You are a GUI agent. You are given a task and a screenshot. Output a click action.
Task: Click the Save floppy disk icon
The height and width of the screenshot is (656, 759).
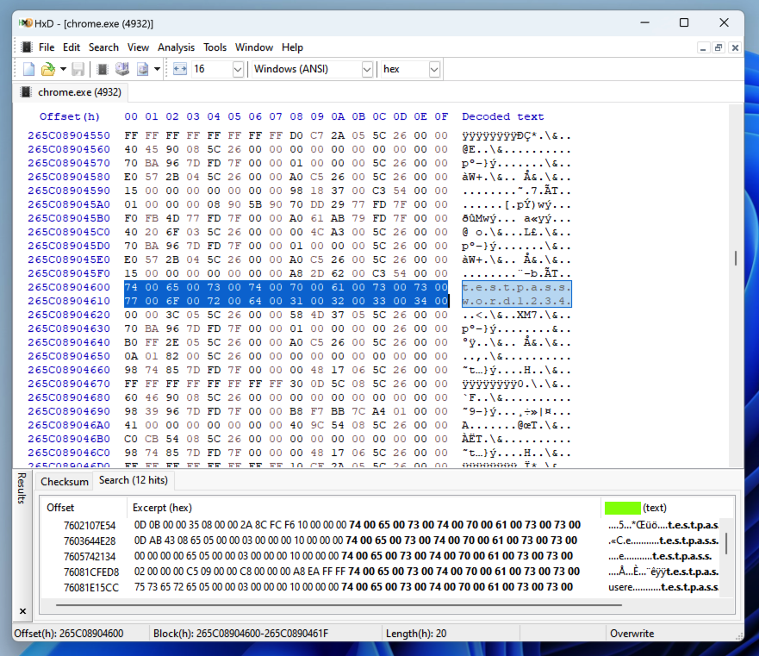[x=78, y=69]
